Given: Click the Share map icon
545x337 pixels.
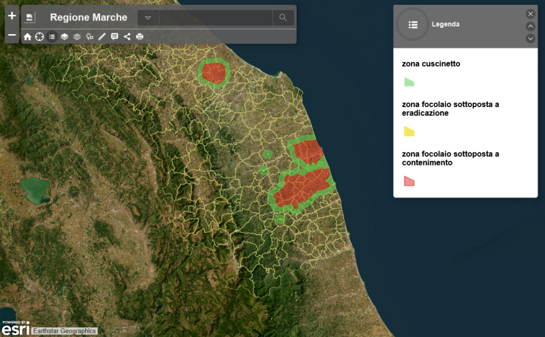Looking at the screenshot, I should [127, 37].
